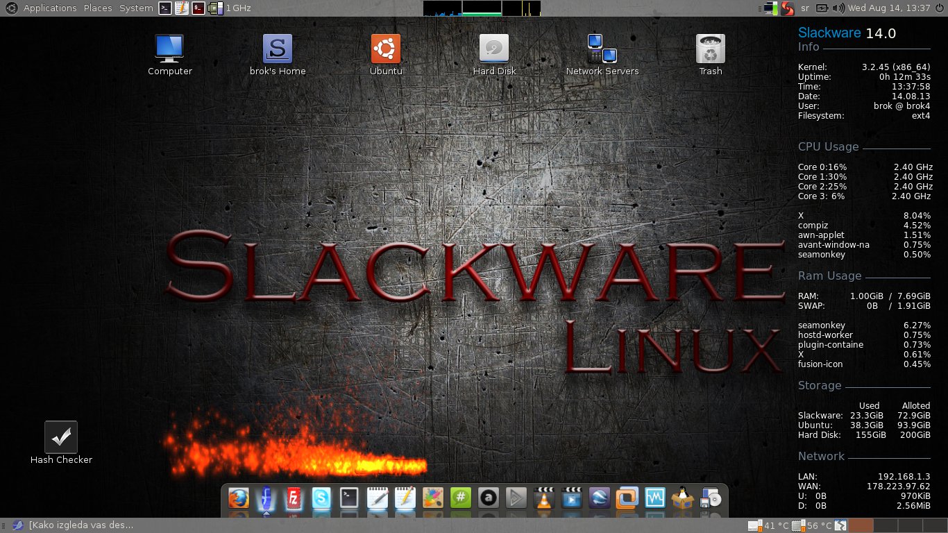Start FileZilla from the dock

tap(293, 498)
